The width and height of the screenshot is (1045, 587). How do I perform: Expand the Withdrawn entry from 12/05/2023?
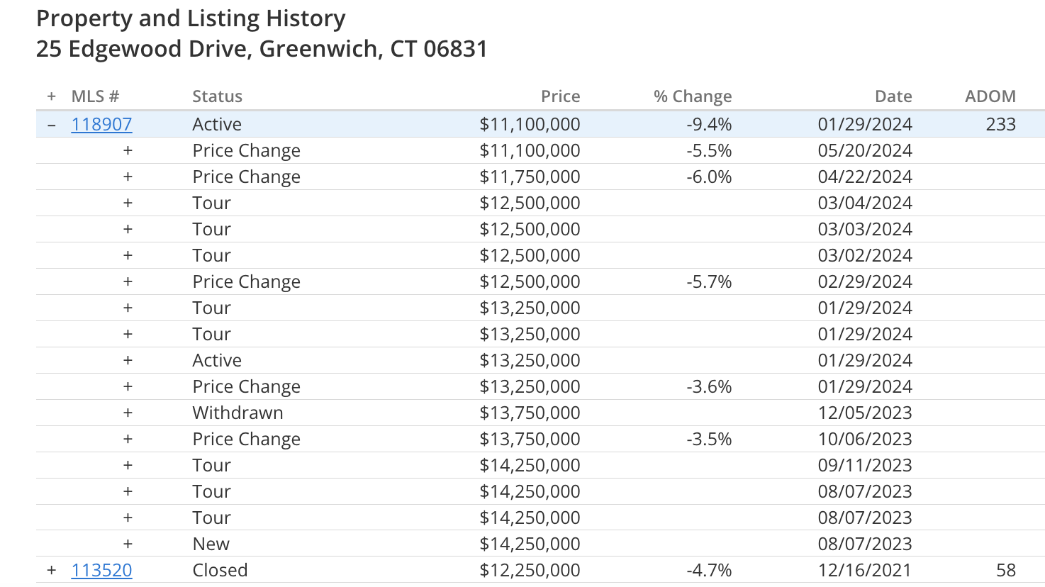pyautogui.click(x=128, y=413)
